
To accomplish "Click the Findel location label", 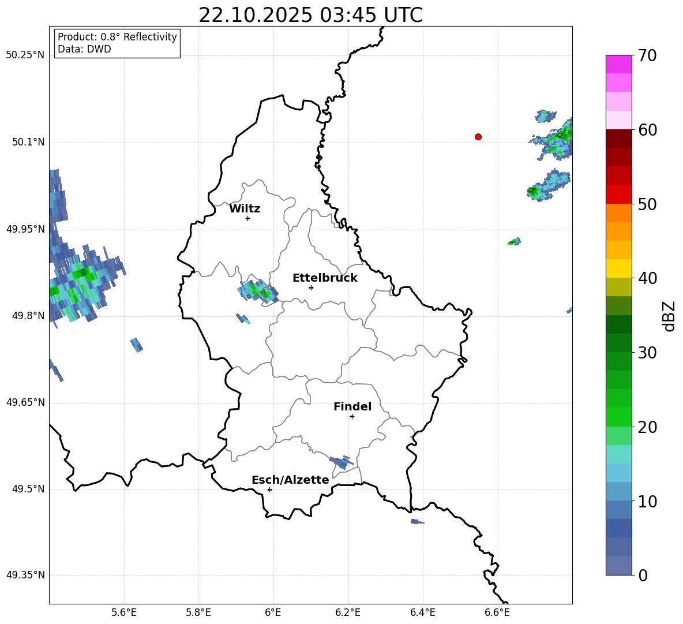I will (352, 406).
